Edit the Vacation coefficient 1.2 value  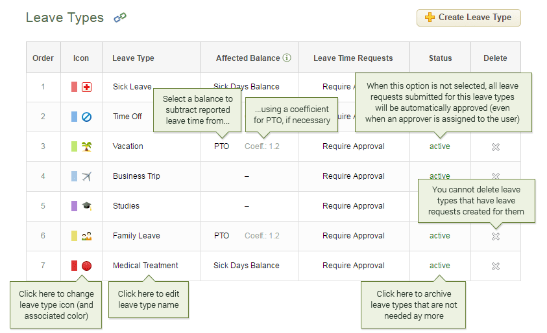(x=262, y=146)
